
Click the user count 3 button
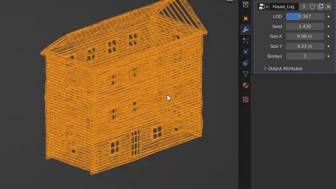click(x=303, y=7)
